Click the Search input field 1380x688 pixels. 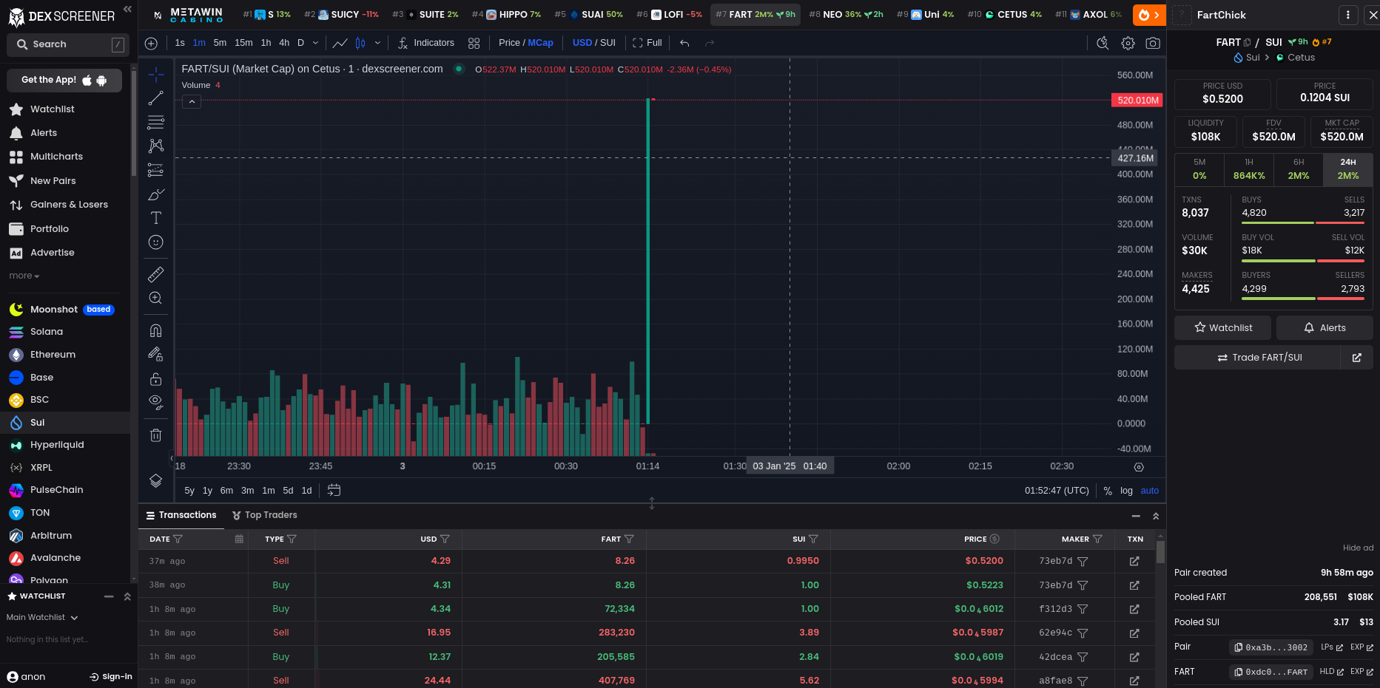68,44
